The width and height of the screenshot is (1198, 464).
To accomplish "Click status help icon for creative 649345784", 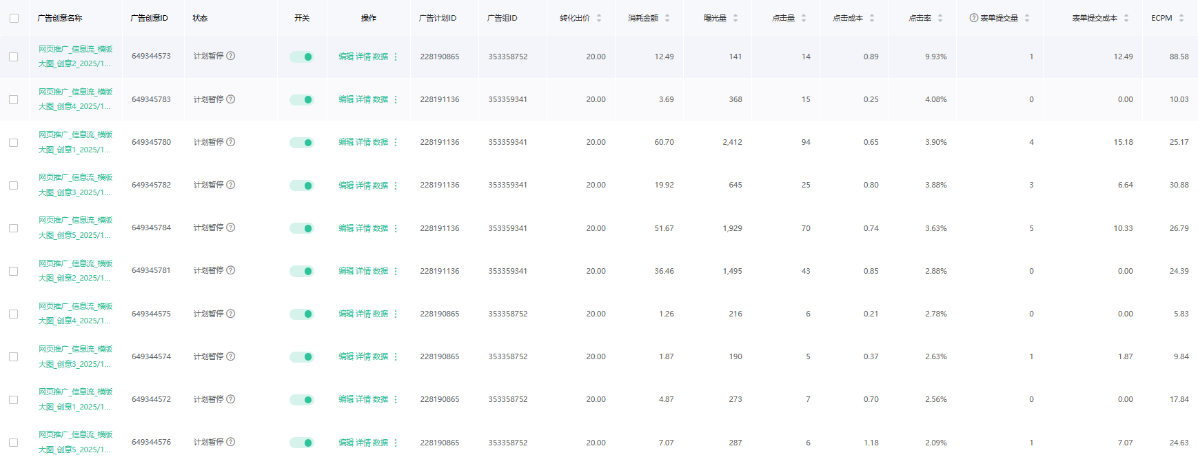I will tap(231, 228).
